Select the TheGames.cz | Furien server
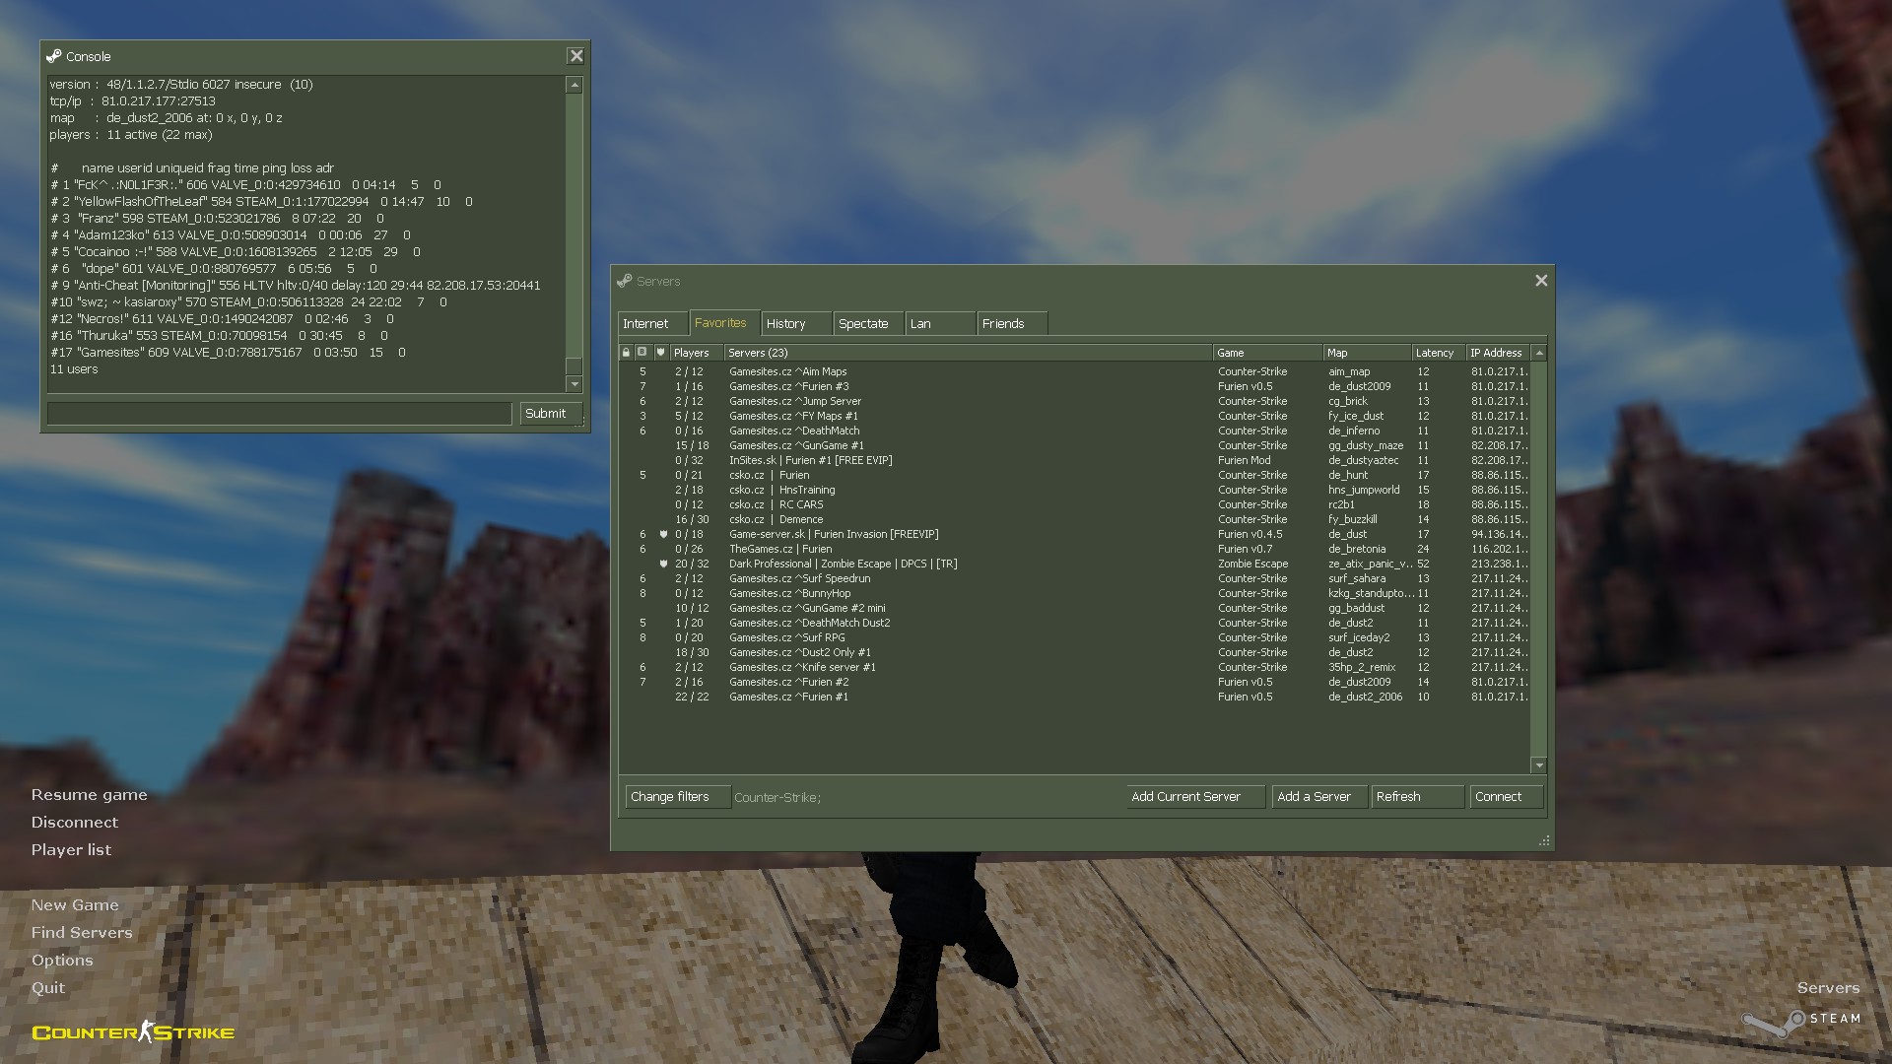The width and height of the screenshot is (1892, 1064). (x=1074, y=549)
